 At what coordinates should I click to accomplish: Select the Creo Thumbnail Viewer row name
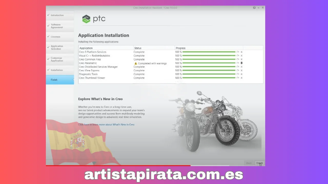point(92,78)
